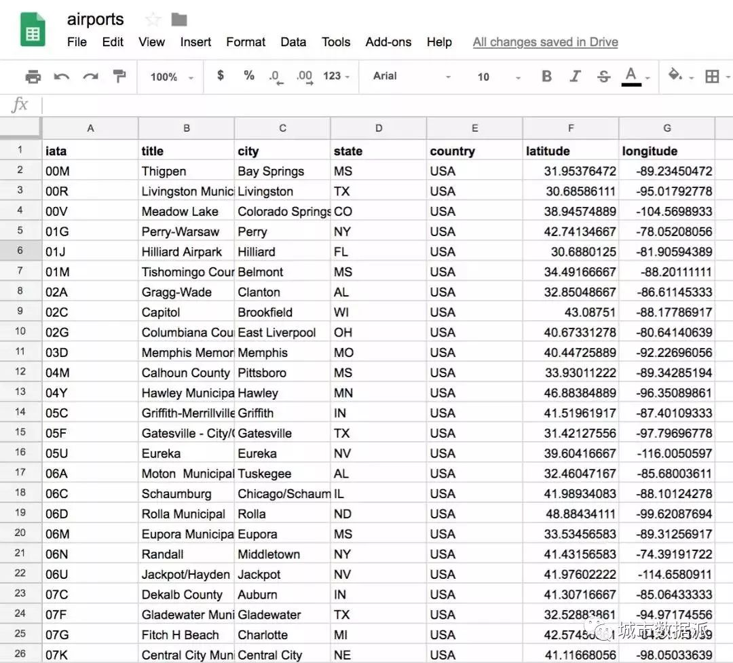Select column A header
The height and width of the screenshot is (663, 733).
pyautogui.click(x=90, y=128)
